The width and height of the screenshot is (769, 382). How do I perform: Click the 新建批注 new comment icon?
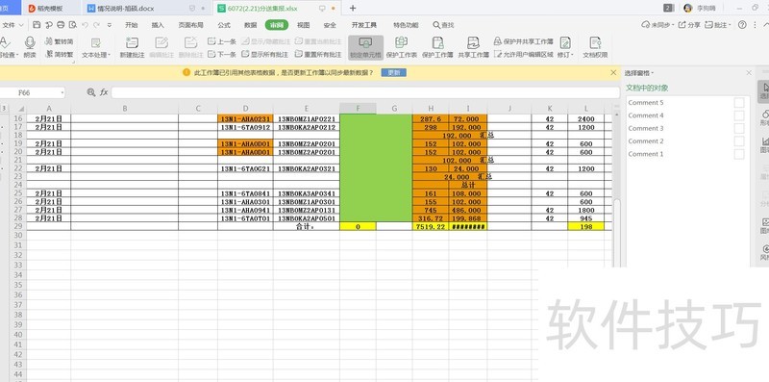tap(132, 42)
